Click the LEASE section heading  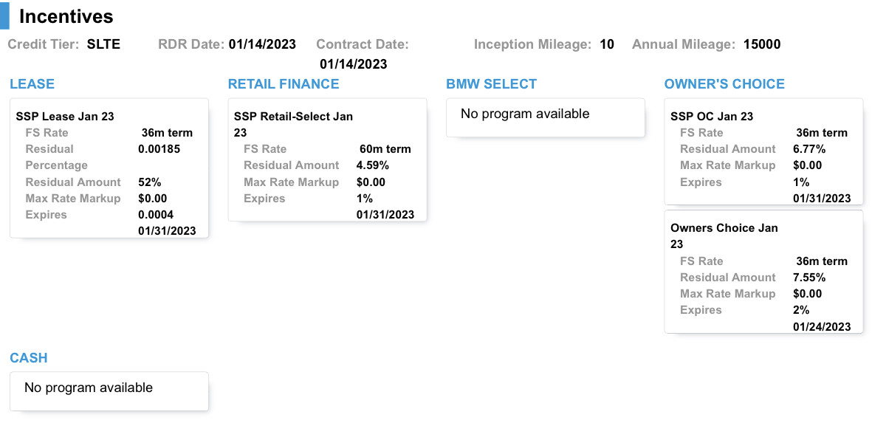tap(32, 84)
